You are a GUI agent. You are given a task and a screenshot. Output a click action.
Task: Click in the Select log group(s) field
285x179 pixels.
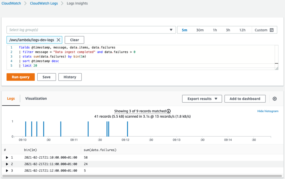point(91,30)
